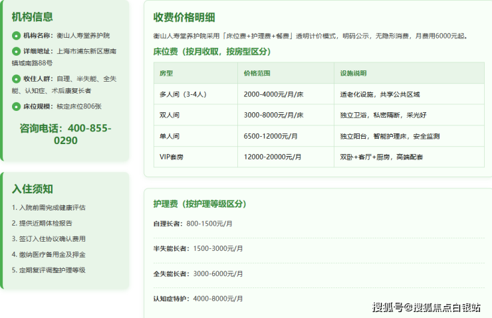Click the 咨询电话 400-855-0290 phone number
Viewport: 492px width, 318px height.
[66, 134]
